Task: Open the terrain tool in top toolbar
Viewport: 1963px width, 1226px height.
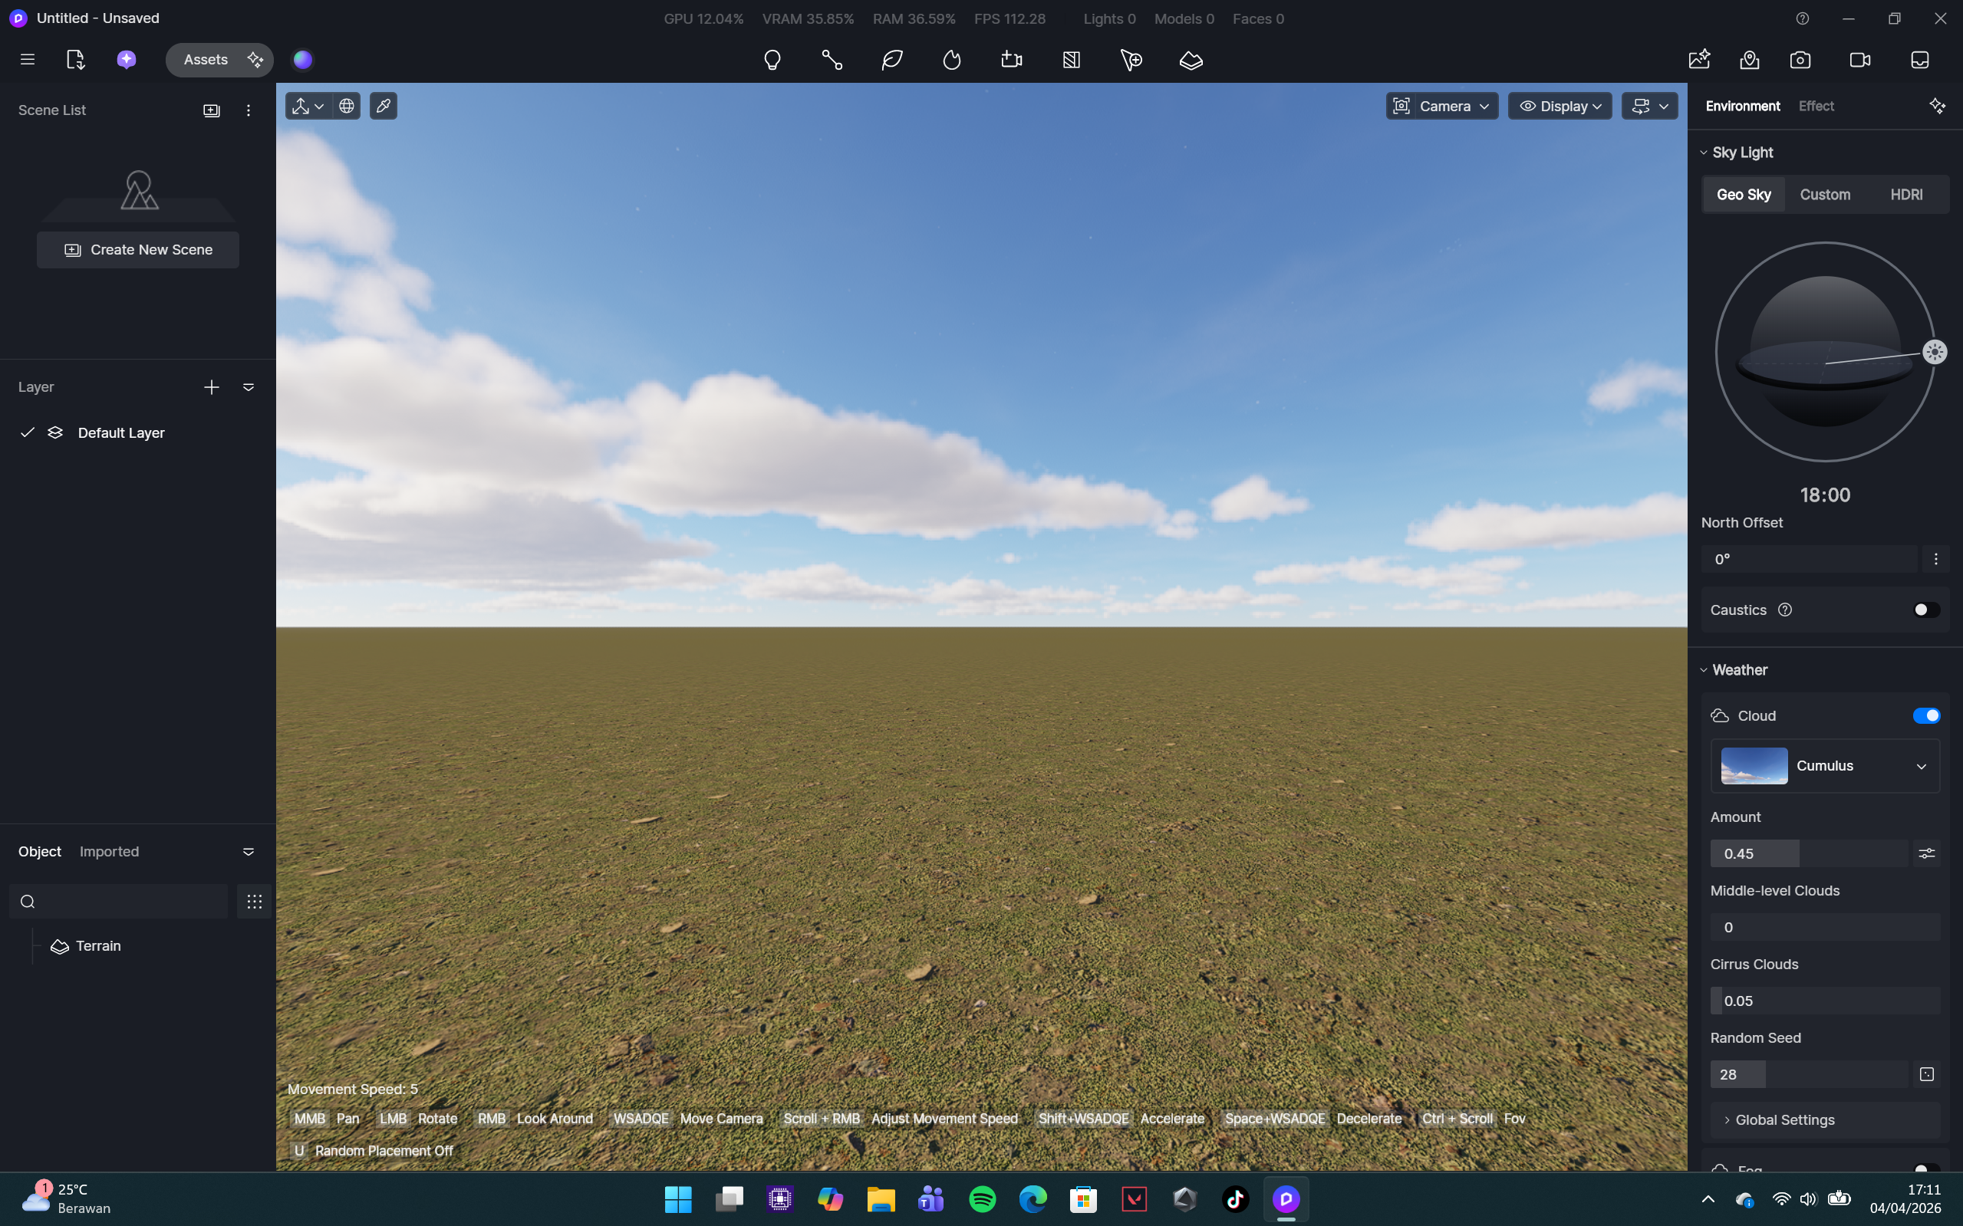Action: point(1190,60)
